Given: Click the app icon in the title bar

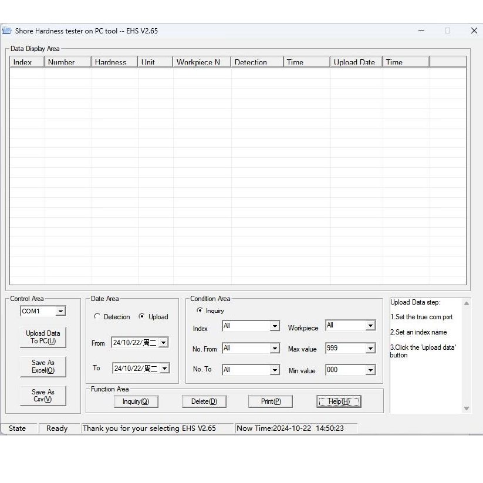Looking at the screenshot, I should (7, 31).
